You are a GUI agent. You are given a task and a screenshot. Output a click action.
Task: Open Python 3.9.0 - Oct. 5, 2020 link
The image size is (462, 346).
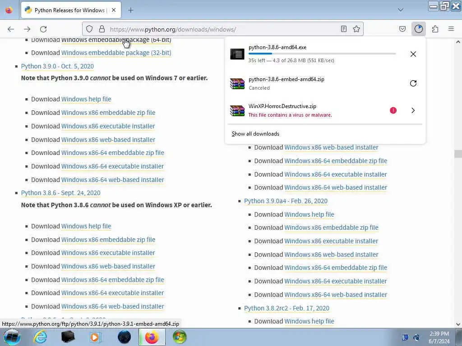pyautogui.click(x=57, y=66)
